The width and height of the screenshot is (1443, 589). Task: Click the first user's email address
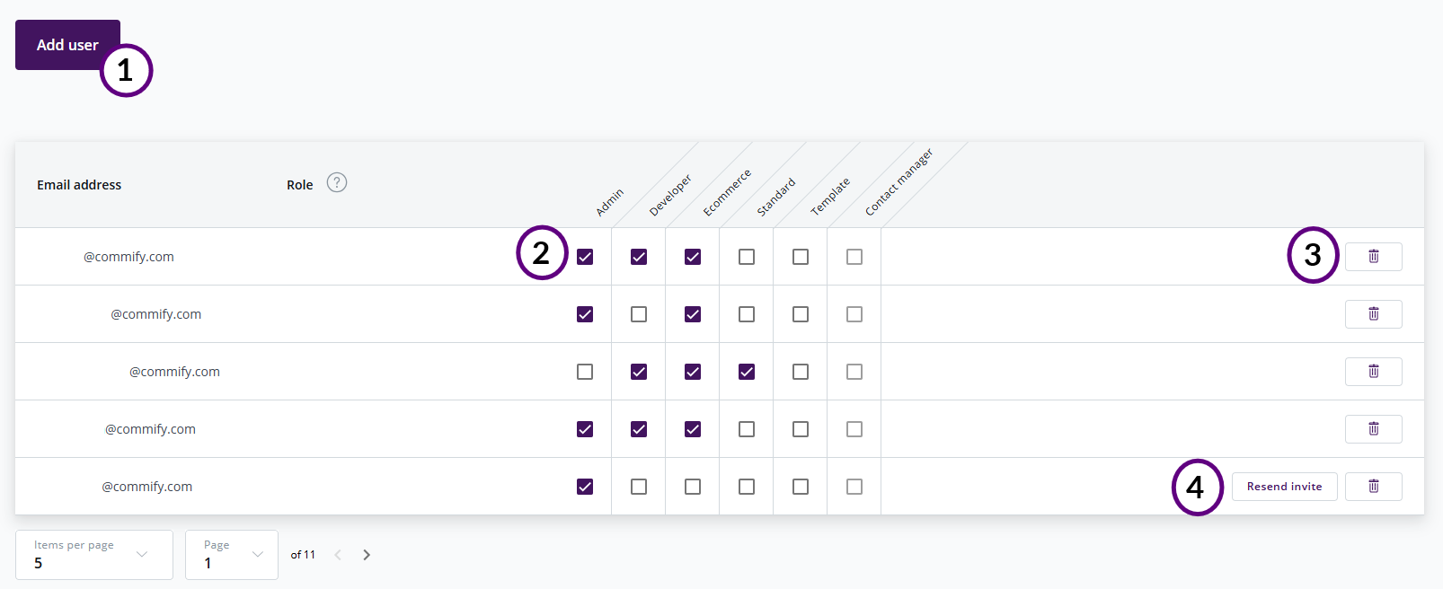point(128,256)
